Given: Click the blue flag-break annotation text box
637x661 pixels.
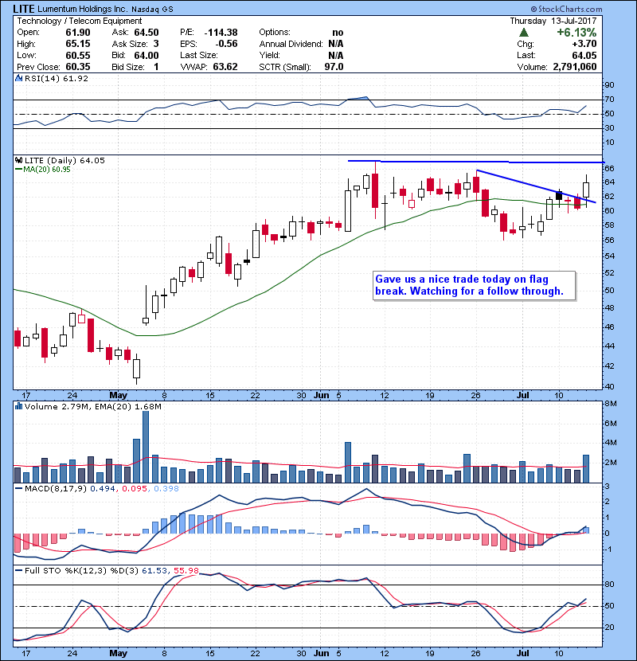Looking at the screenshot, I should pyautogui.click(x=474, y=285).
